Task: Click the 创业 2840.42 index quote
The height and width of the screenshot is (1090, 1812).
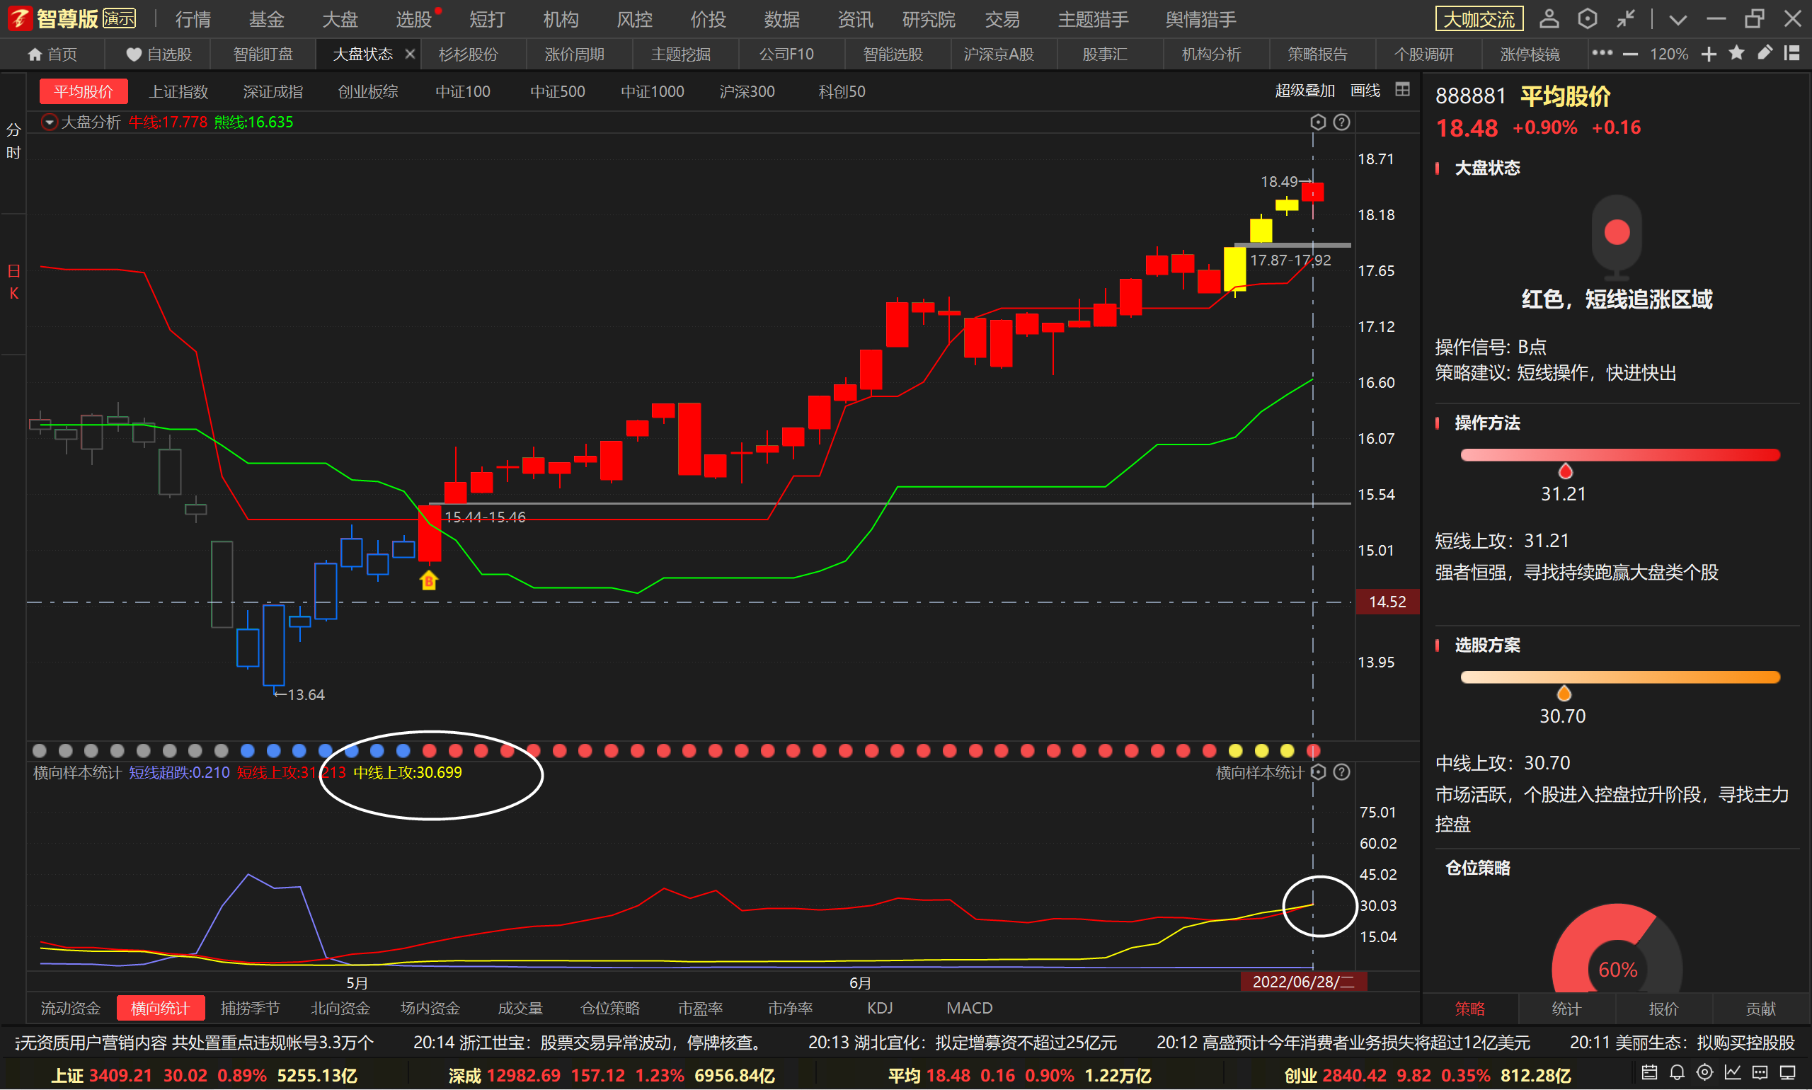Action: pos(1426,1075)
